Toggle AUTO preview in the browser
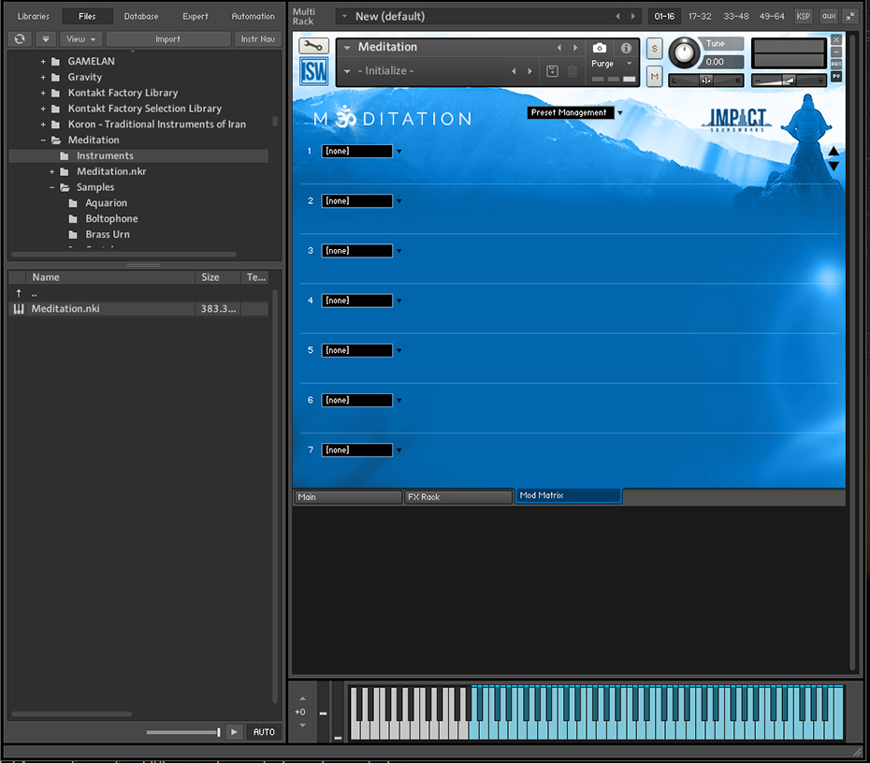This screenshot has width=870, height=763. (x=264, y=732)
